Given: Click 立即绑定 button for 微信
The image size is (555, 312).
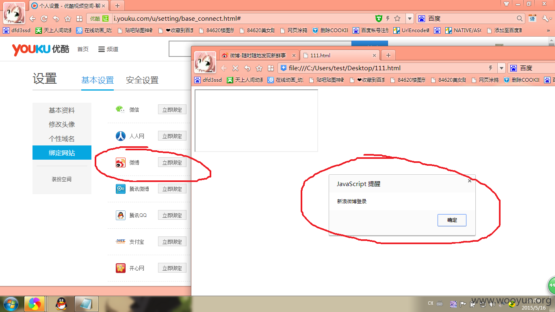Looking at the screenshot, I should (x=172, y=109).
